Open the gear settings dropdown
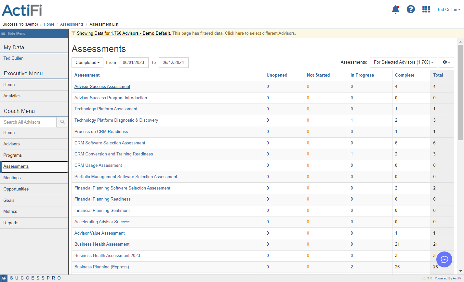The width and height of the screenshot is (464, 282). pos(446,62)
